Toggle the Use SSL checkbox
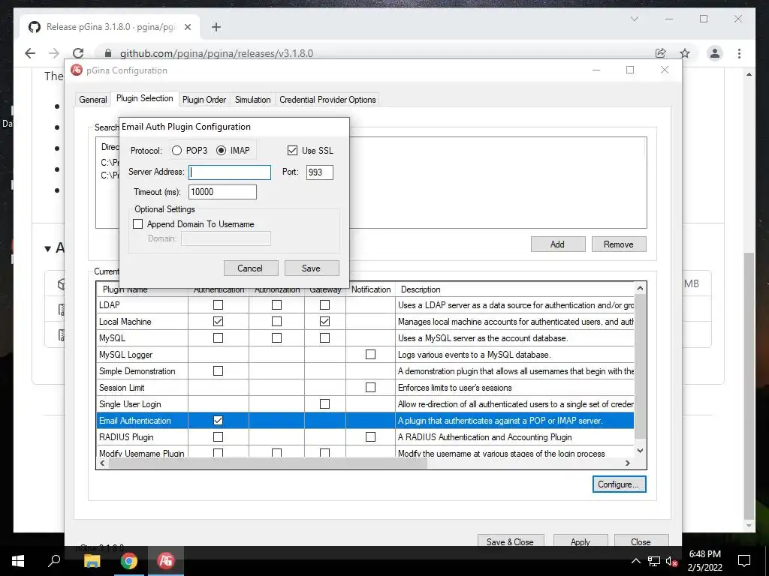769x576 pixels. pyautogui.click(x=292, y=150)
